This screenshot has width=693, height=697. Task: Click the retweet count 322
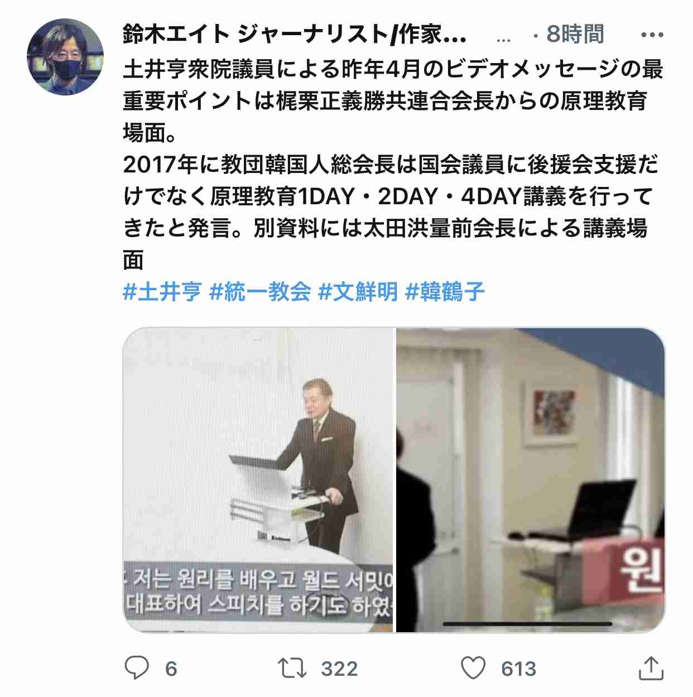pos(339,669)
